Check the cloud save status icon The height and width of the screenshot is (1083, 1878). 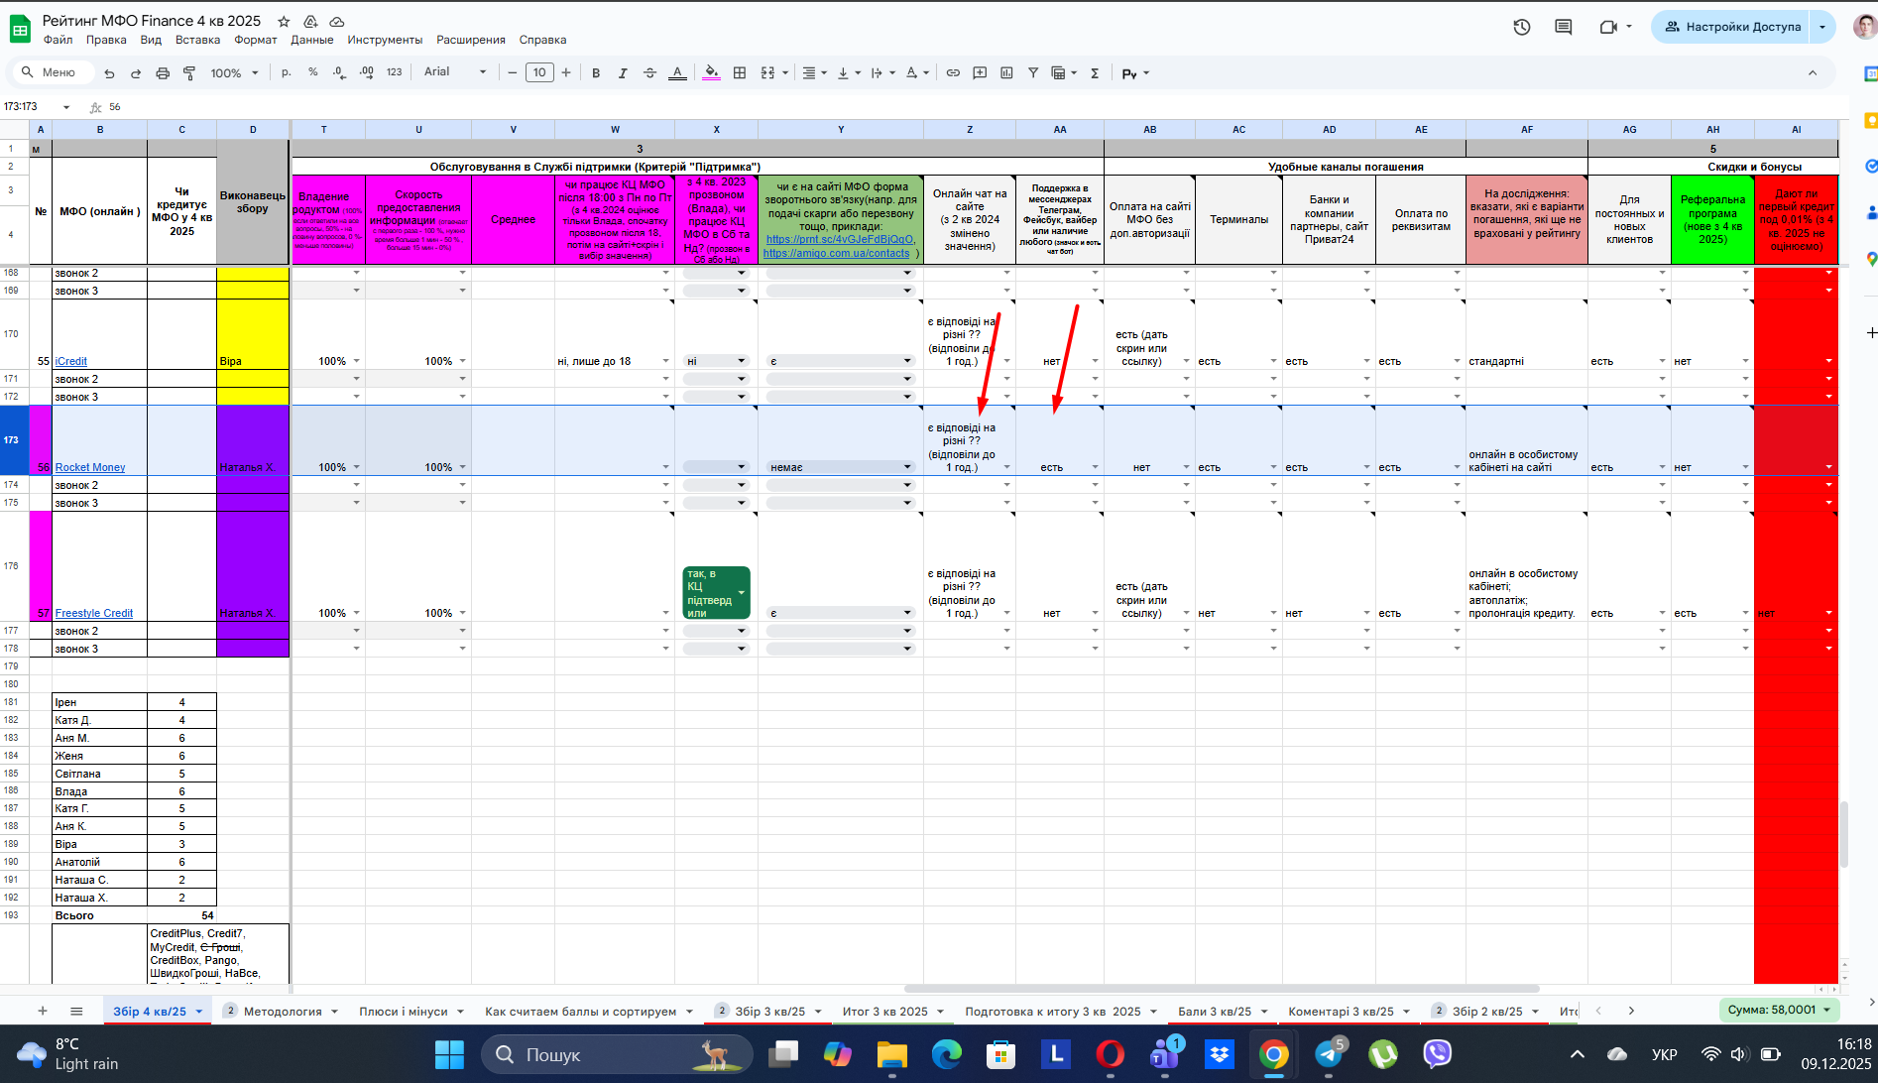coord(337,21)
